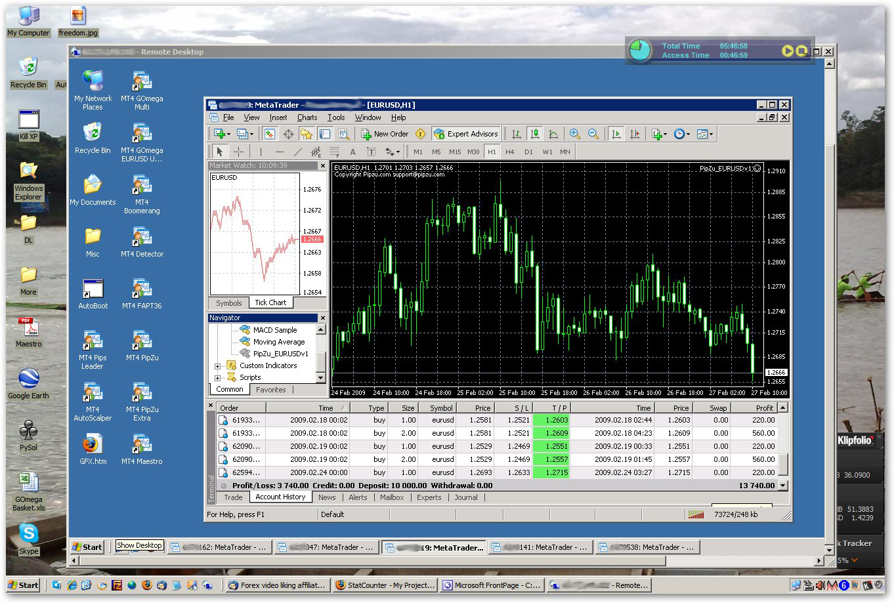Viewport: 894px width, 603px height.
Task: Select the Crosshair tool
Action: pos(238,152)
